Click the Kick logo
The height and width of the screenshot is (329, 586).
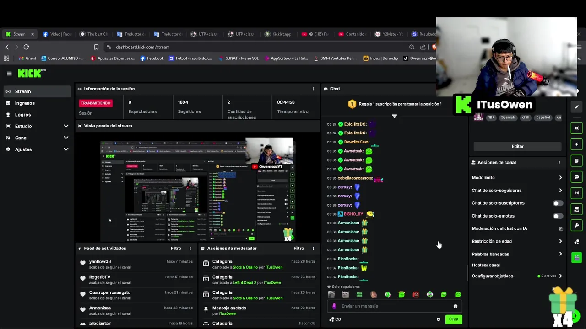click(x=32, y=73)
